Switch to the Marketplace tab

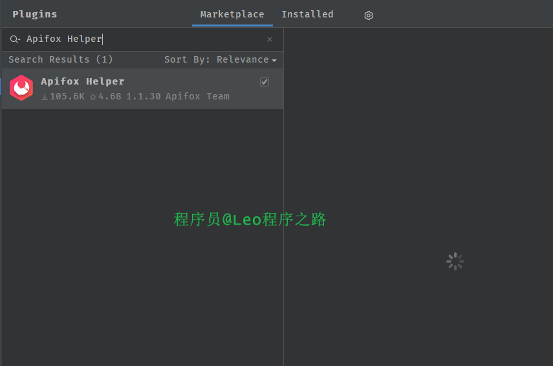(232, 14)
